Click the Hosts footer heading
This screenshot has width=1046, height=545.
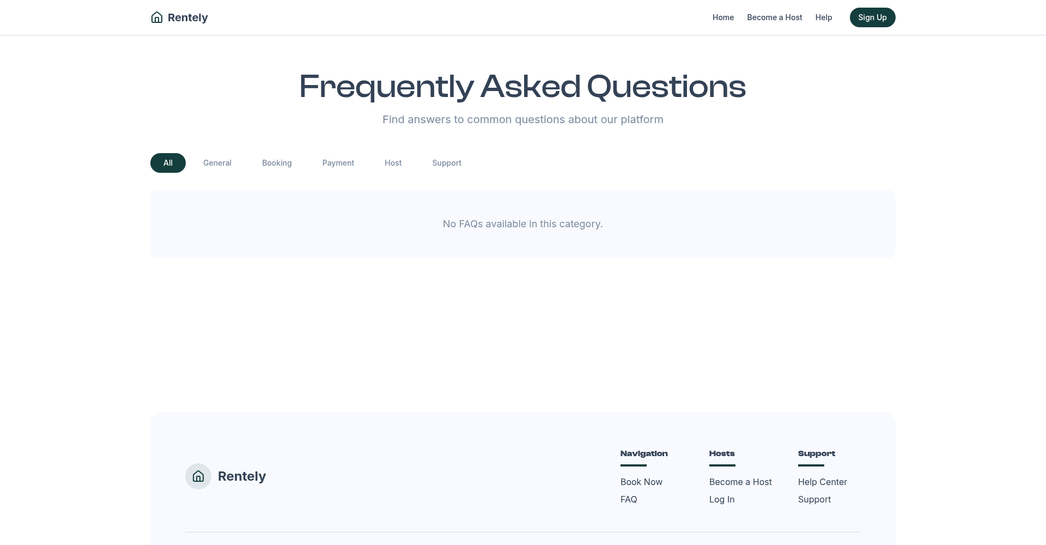pos(722,453)
